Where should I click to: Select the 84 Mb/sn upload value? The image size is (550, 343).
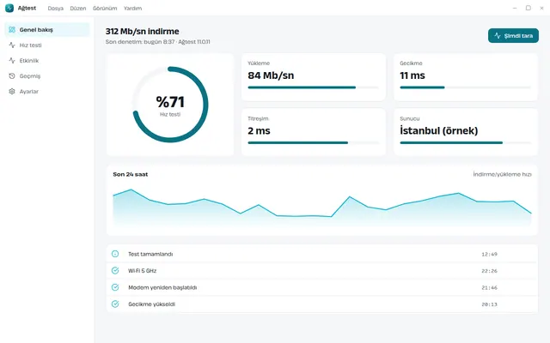[271, 75]
